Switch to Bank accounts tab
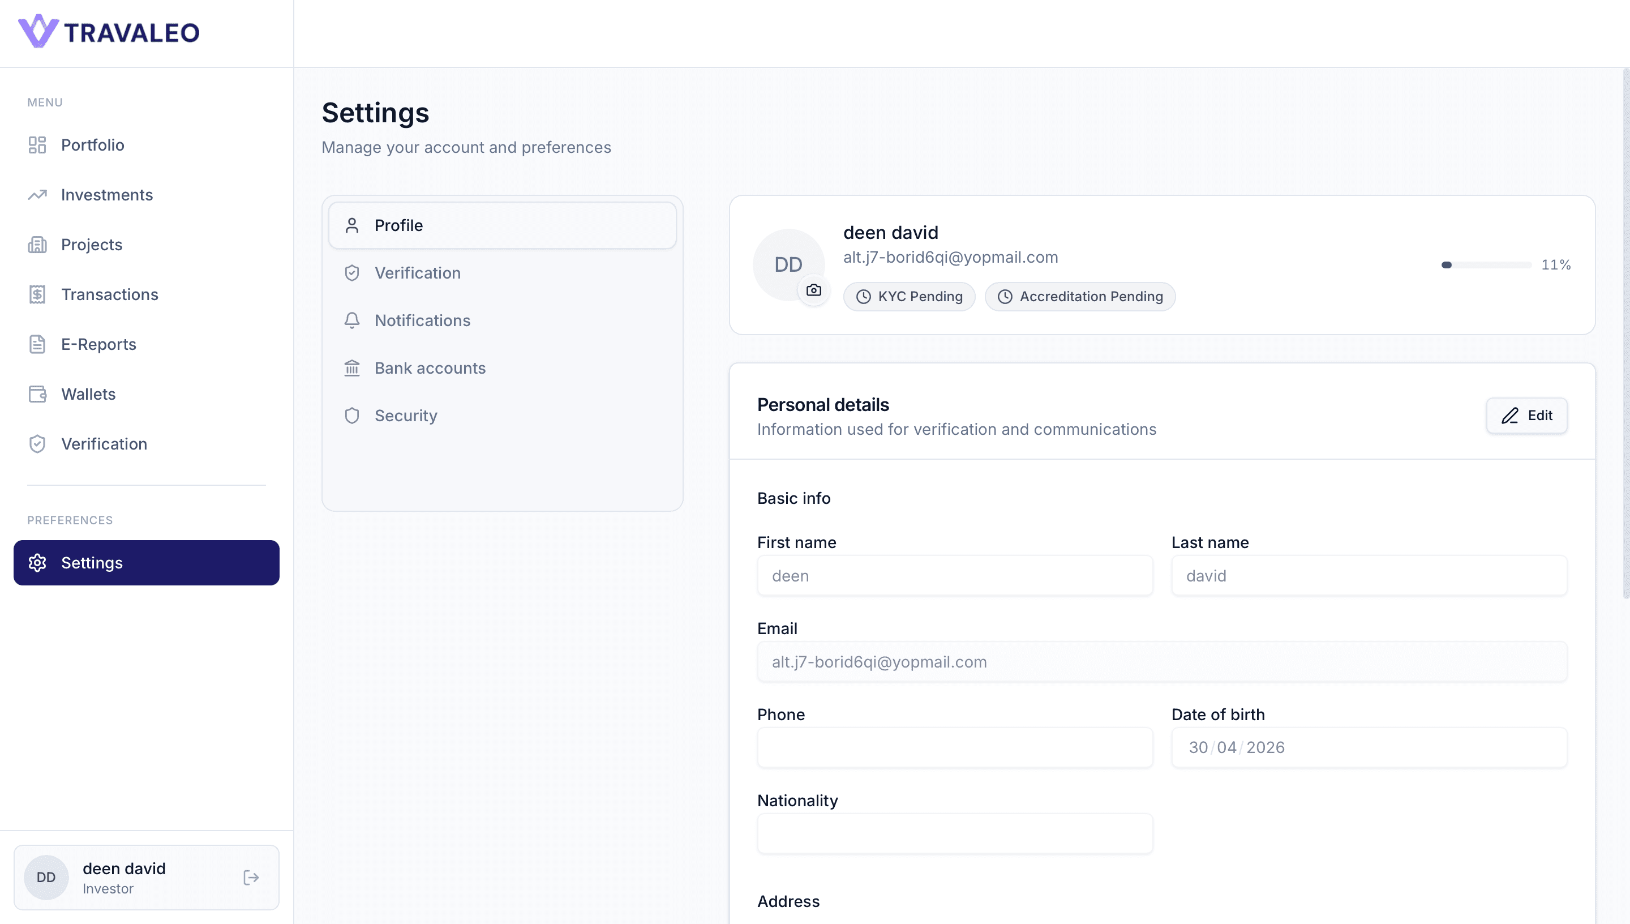This screenshot has height=924, width=1630. [503, 368]
